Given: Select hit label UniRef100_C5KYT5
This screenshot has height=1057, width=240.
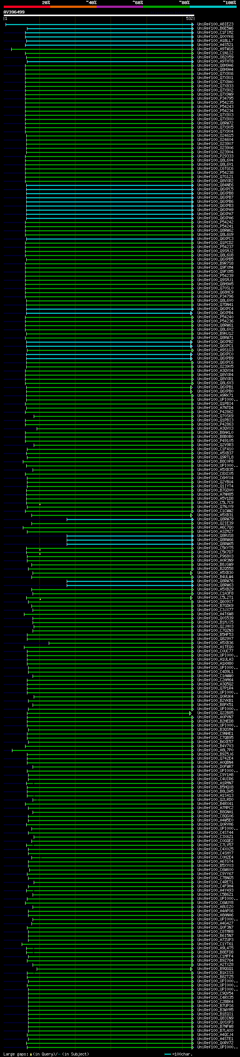Looking at the screenshot, I should (x=215, y=548).
